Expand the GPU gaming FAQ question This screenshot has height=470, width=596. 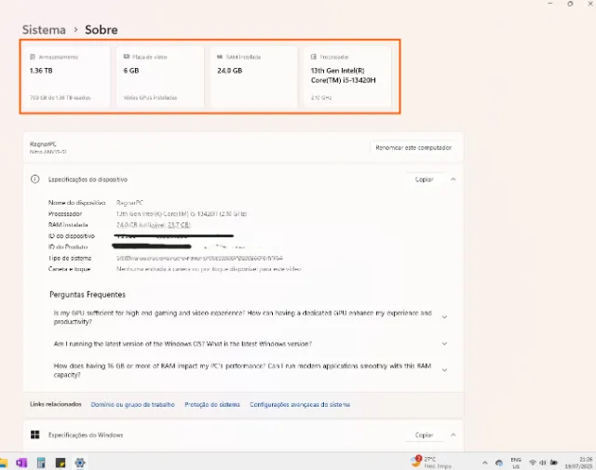(444, 317)
